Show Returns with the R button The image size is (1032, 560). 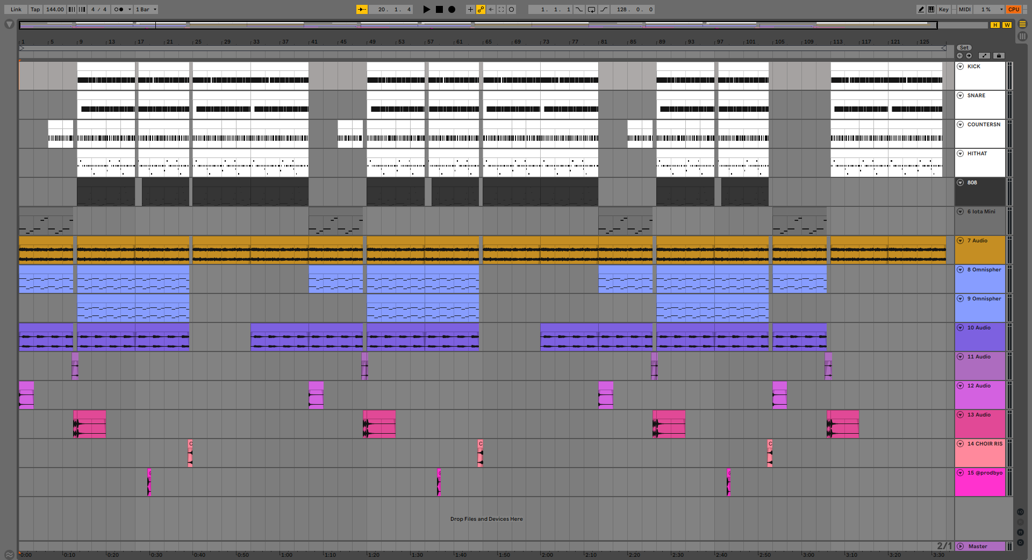point(1020,522)
